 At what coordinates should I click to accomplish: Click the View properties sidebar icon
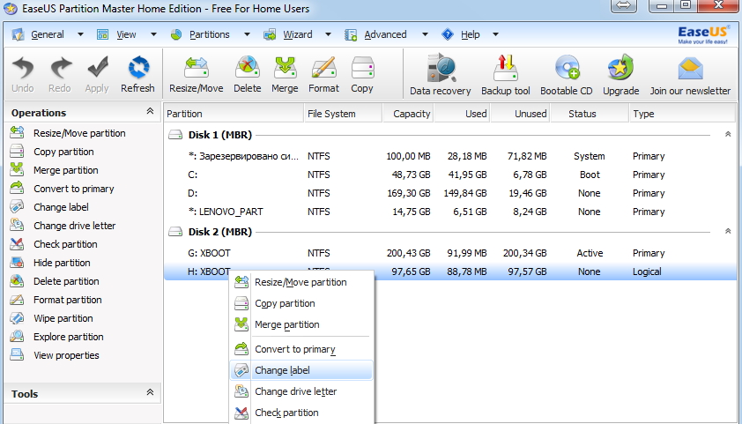pos(17,354)
